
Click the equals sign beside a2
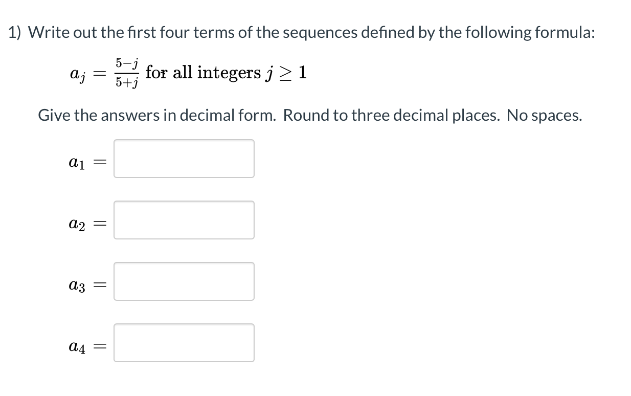[x=101, y=223]
